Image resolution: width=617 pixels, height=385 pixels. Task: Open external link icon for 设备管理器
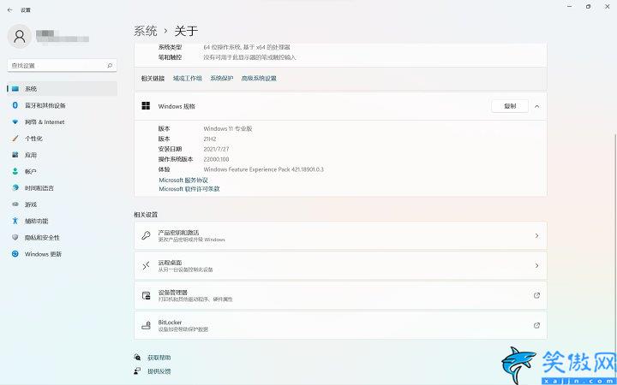[536, 295]
